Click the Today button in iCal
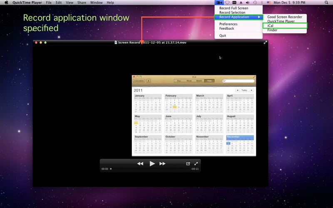The width and height of the screenshot is (333, 208). tap(244, 90)
